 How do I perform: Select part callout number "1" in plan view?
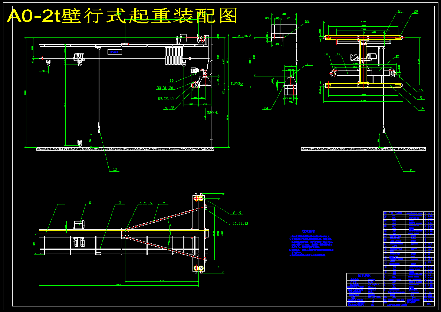(x=62, y=203)
